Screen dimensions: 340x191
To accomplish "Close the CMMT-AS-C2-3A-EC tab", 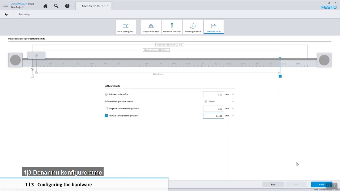I will click(x=108, y=6).
